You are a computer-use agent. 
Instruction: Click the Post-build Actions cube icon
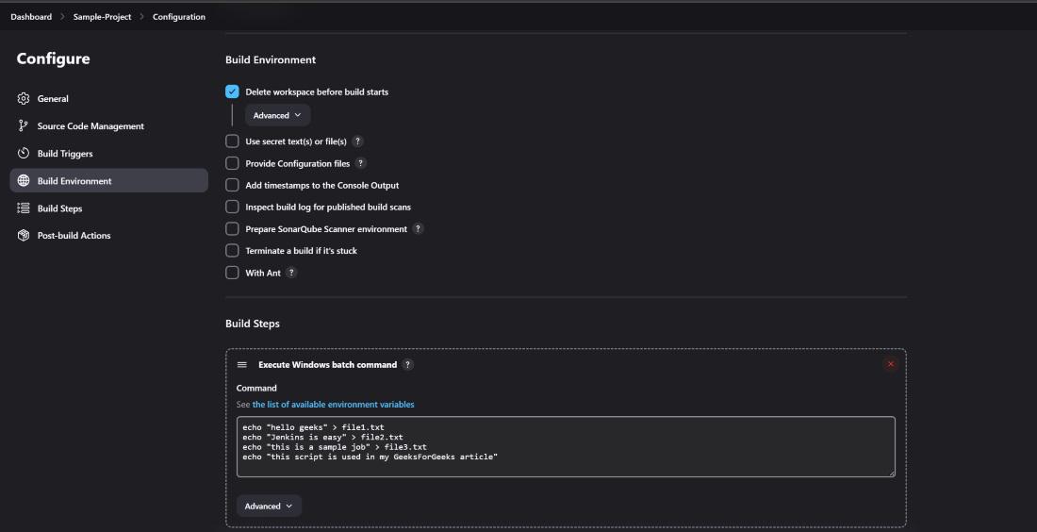click(24, 236)
